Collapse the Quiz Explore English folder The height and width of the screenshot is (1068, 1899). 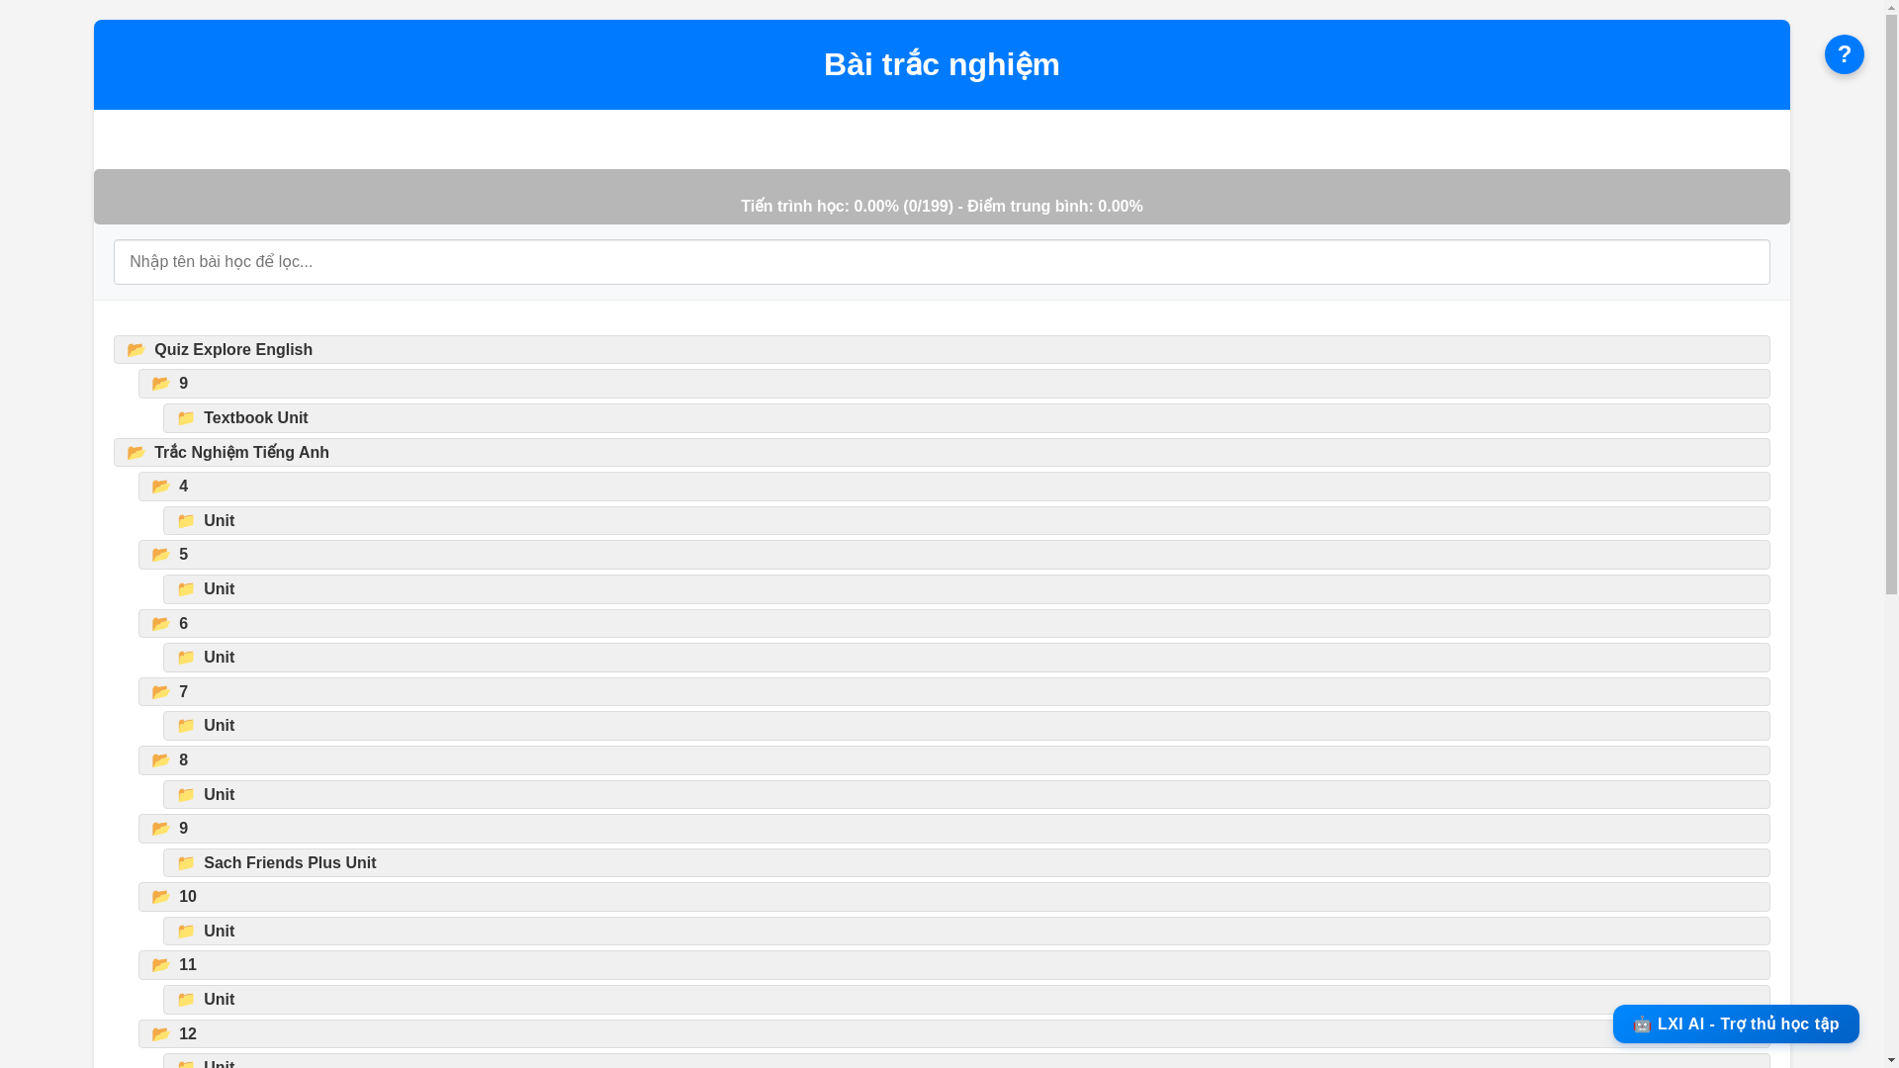click(x=942, y=349)
